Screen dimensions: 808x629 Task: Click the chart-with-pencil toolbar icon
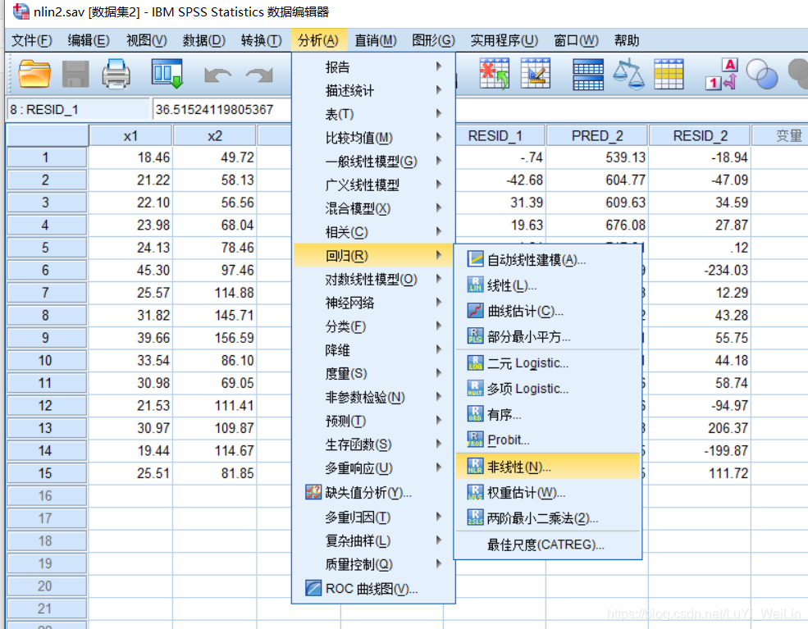pos(536,74)
